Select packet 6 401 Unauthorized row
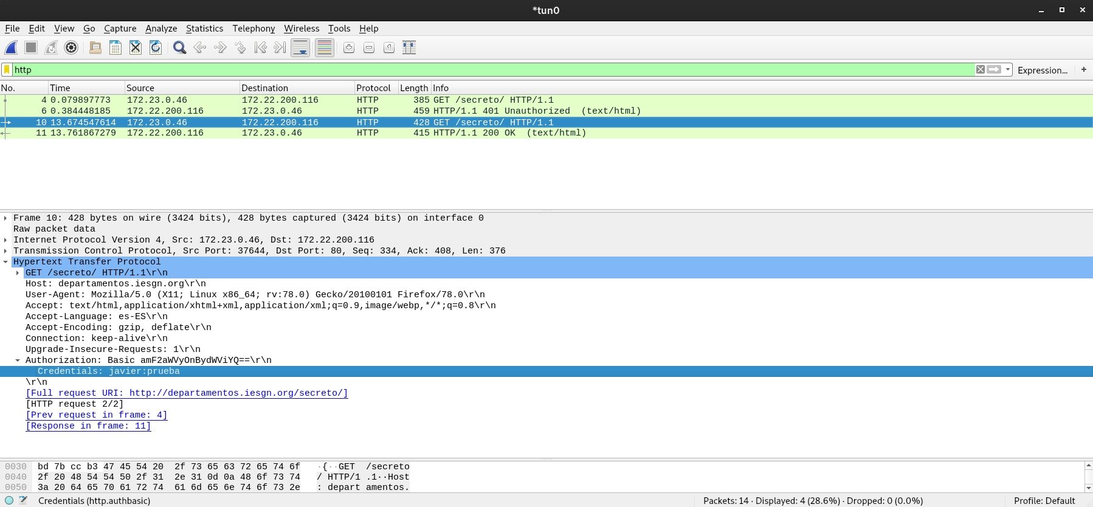1093x507 pixels. point(546,111)
